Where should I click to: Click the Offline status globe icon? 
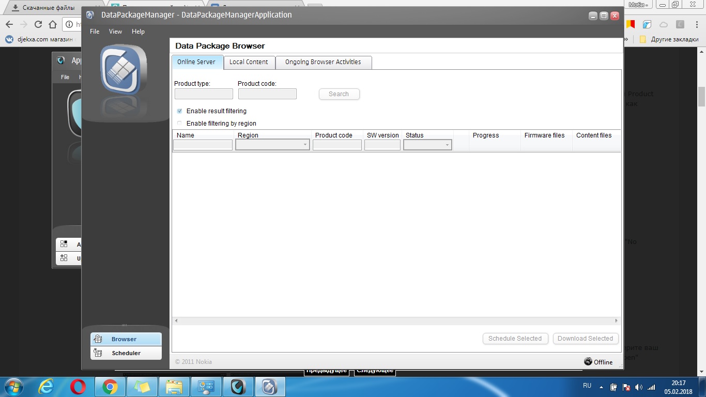click(x=588, y=361)
